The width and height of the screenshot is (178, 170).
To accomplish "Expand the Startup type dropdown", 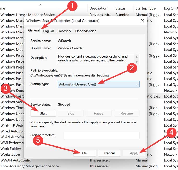I will pyautogui.click(x=99, y=84).
